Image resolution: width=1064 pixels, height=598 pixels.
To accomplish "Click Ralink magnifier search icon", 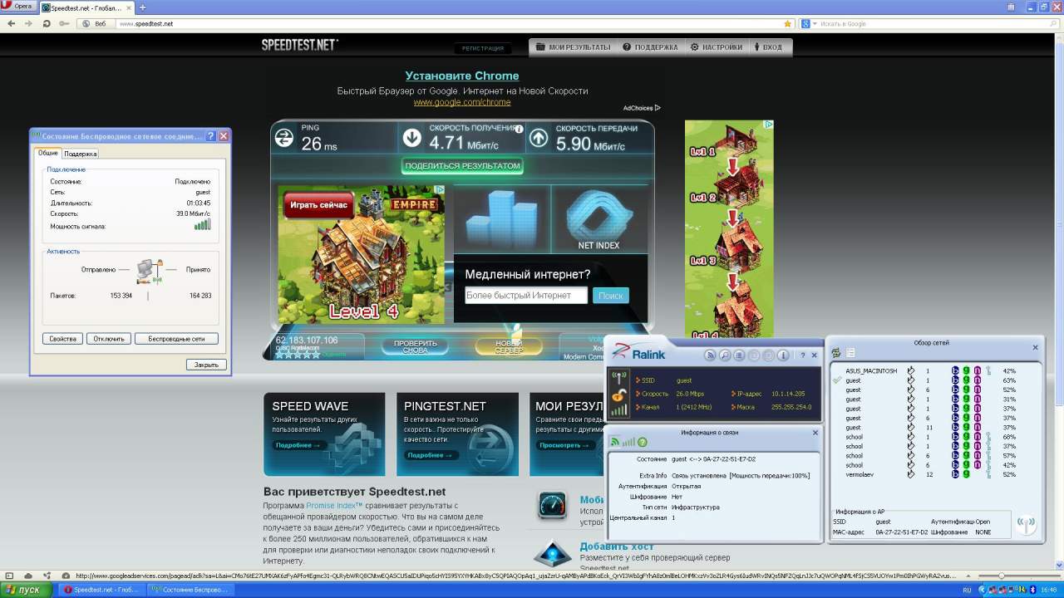I will pyautogui.click(x=725, y=355).
